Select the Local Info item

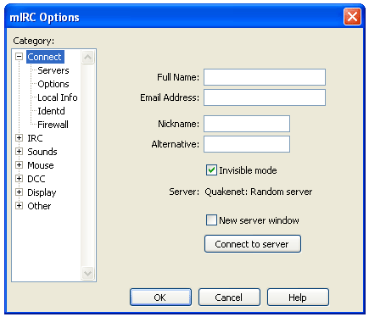(58, 97)
